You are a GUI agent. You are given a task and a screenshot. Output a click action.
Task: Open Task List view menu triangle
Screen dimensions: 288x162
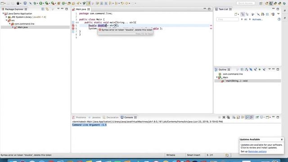click(x=278, y=14)
